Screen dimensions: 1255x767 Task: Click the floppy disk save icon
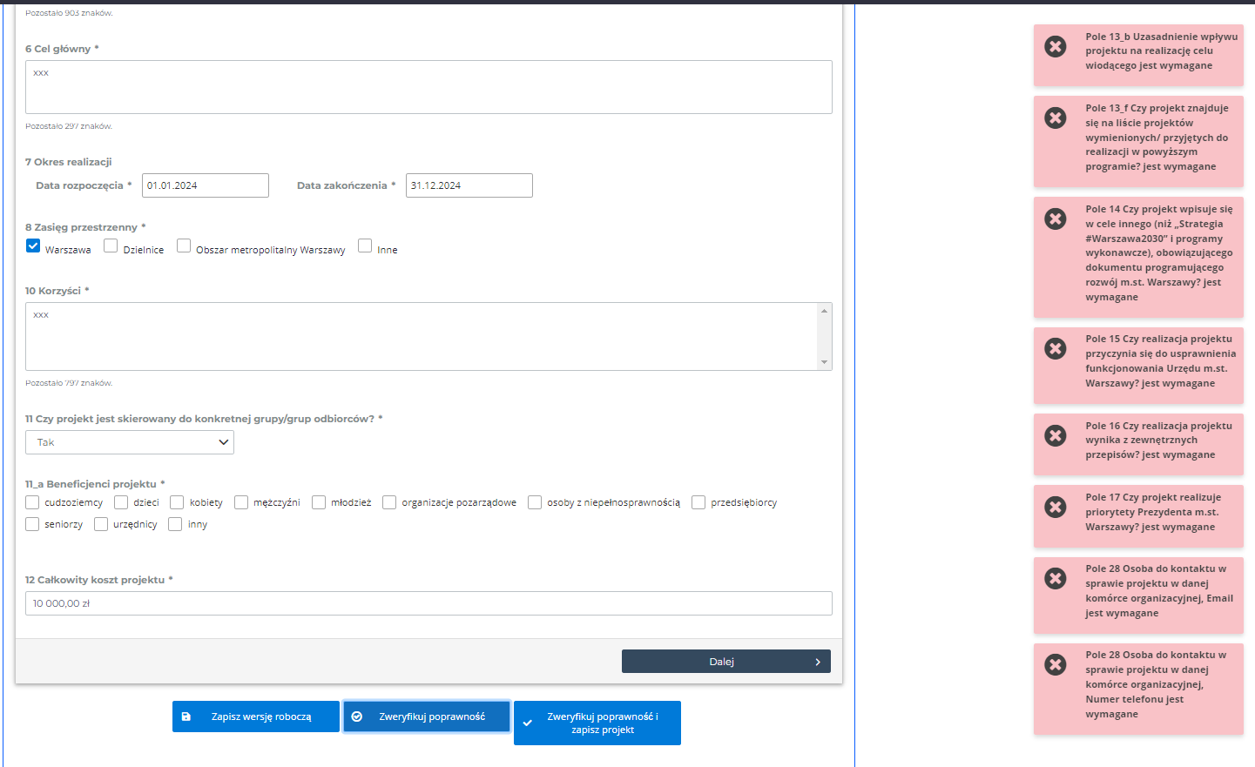point(186,717)
